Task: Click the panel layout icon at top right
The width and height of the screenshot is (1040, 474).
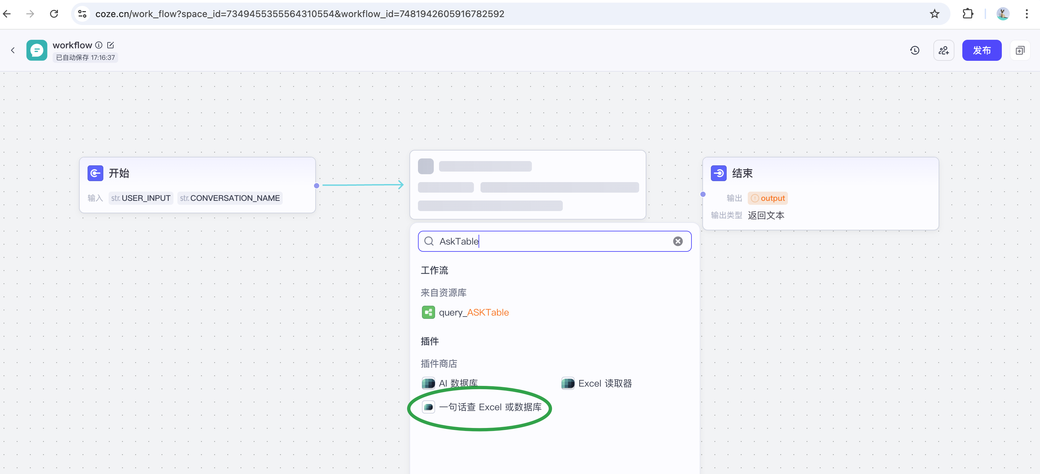Action: pyautogui.click(x=1020, y=50)
